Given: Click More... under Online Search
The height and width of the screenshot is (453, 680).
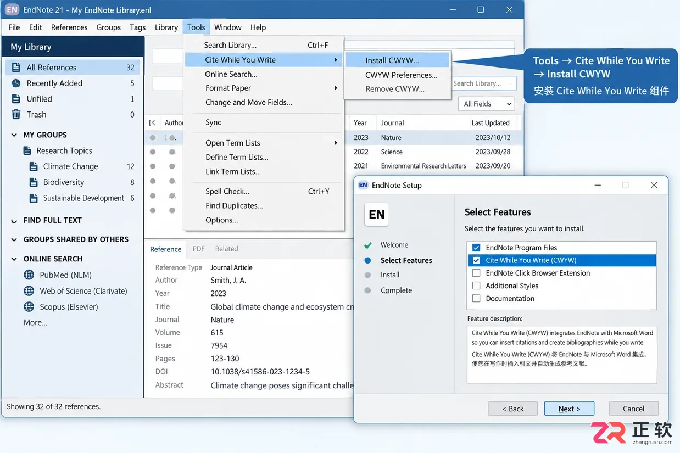Looking at the screenshot, I should (36, 323).
